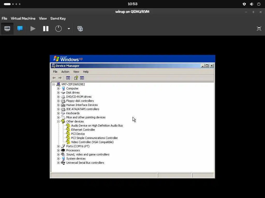
Task: Expand the Disk drives category
Action: point(58,93)
